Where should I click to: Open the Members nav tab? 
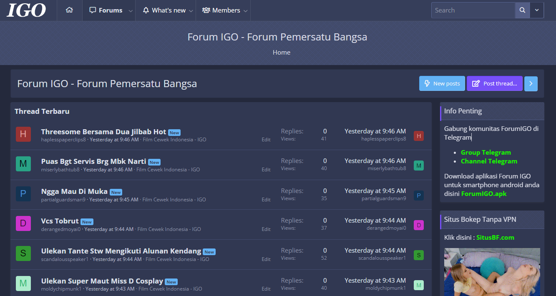pos(221,10)
